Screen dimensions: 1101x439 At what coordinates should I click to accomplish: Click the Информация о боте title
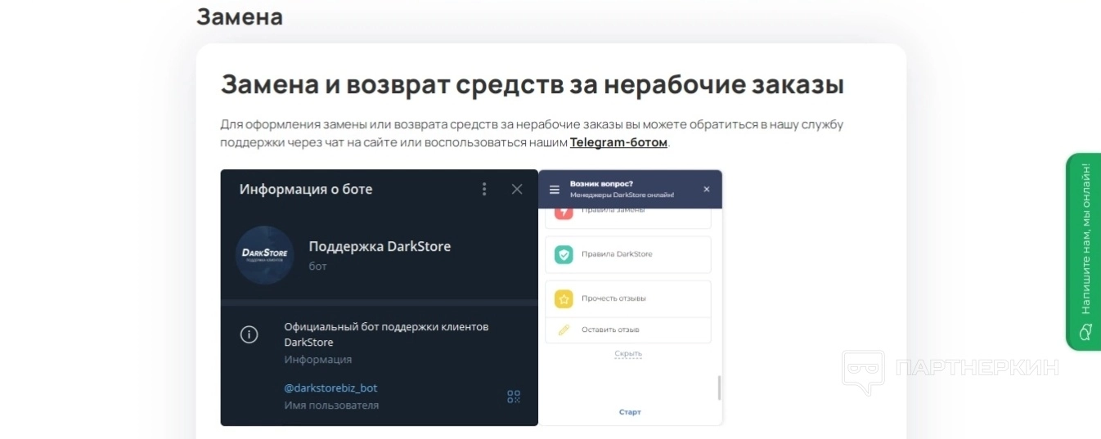click(x=306, y=189)
